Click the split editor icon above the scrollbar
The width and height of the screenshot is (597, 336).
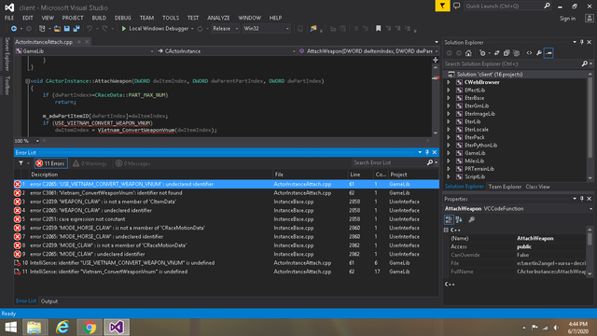coord(436,60)
